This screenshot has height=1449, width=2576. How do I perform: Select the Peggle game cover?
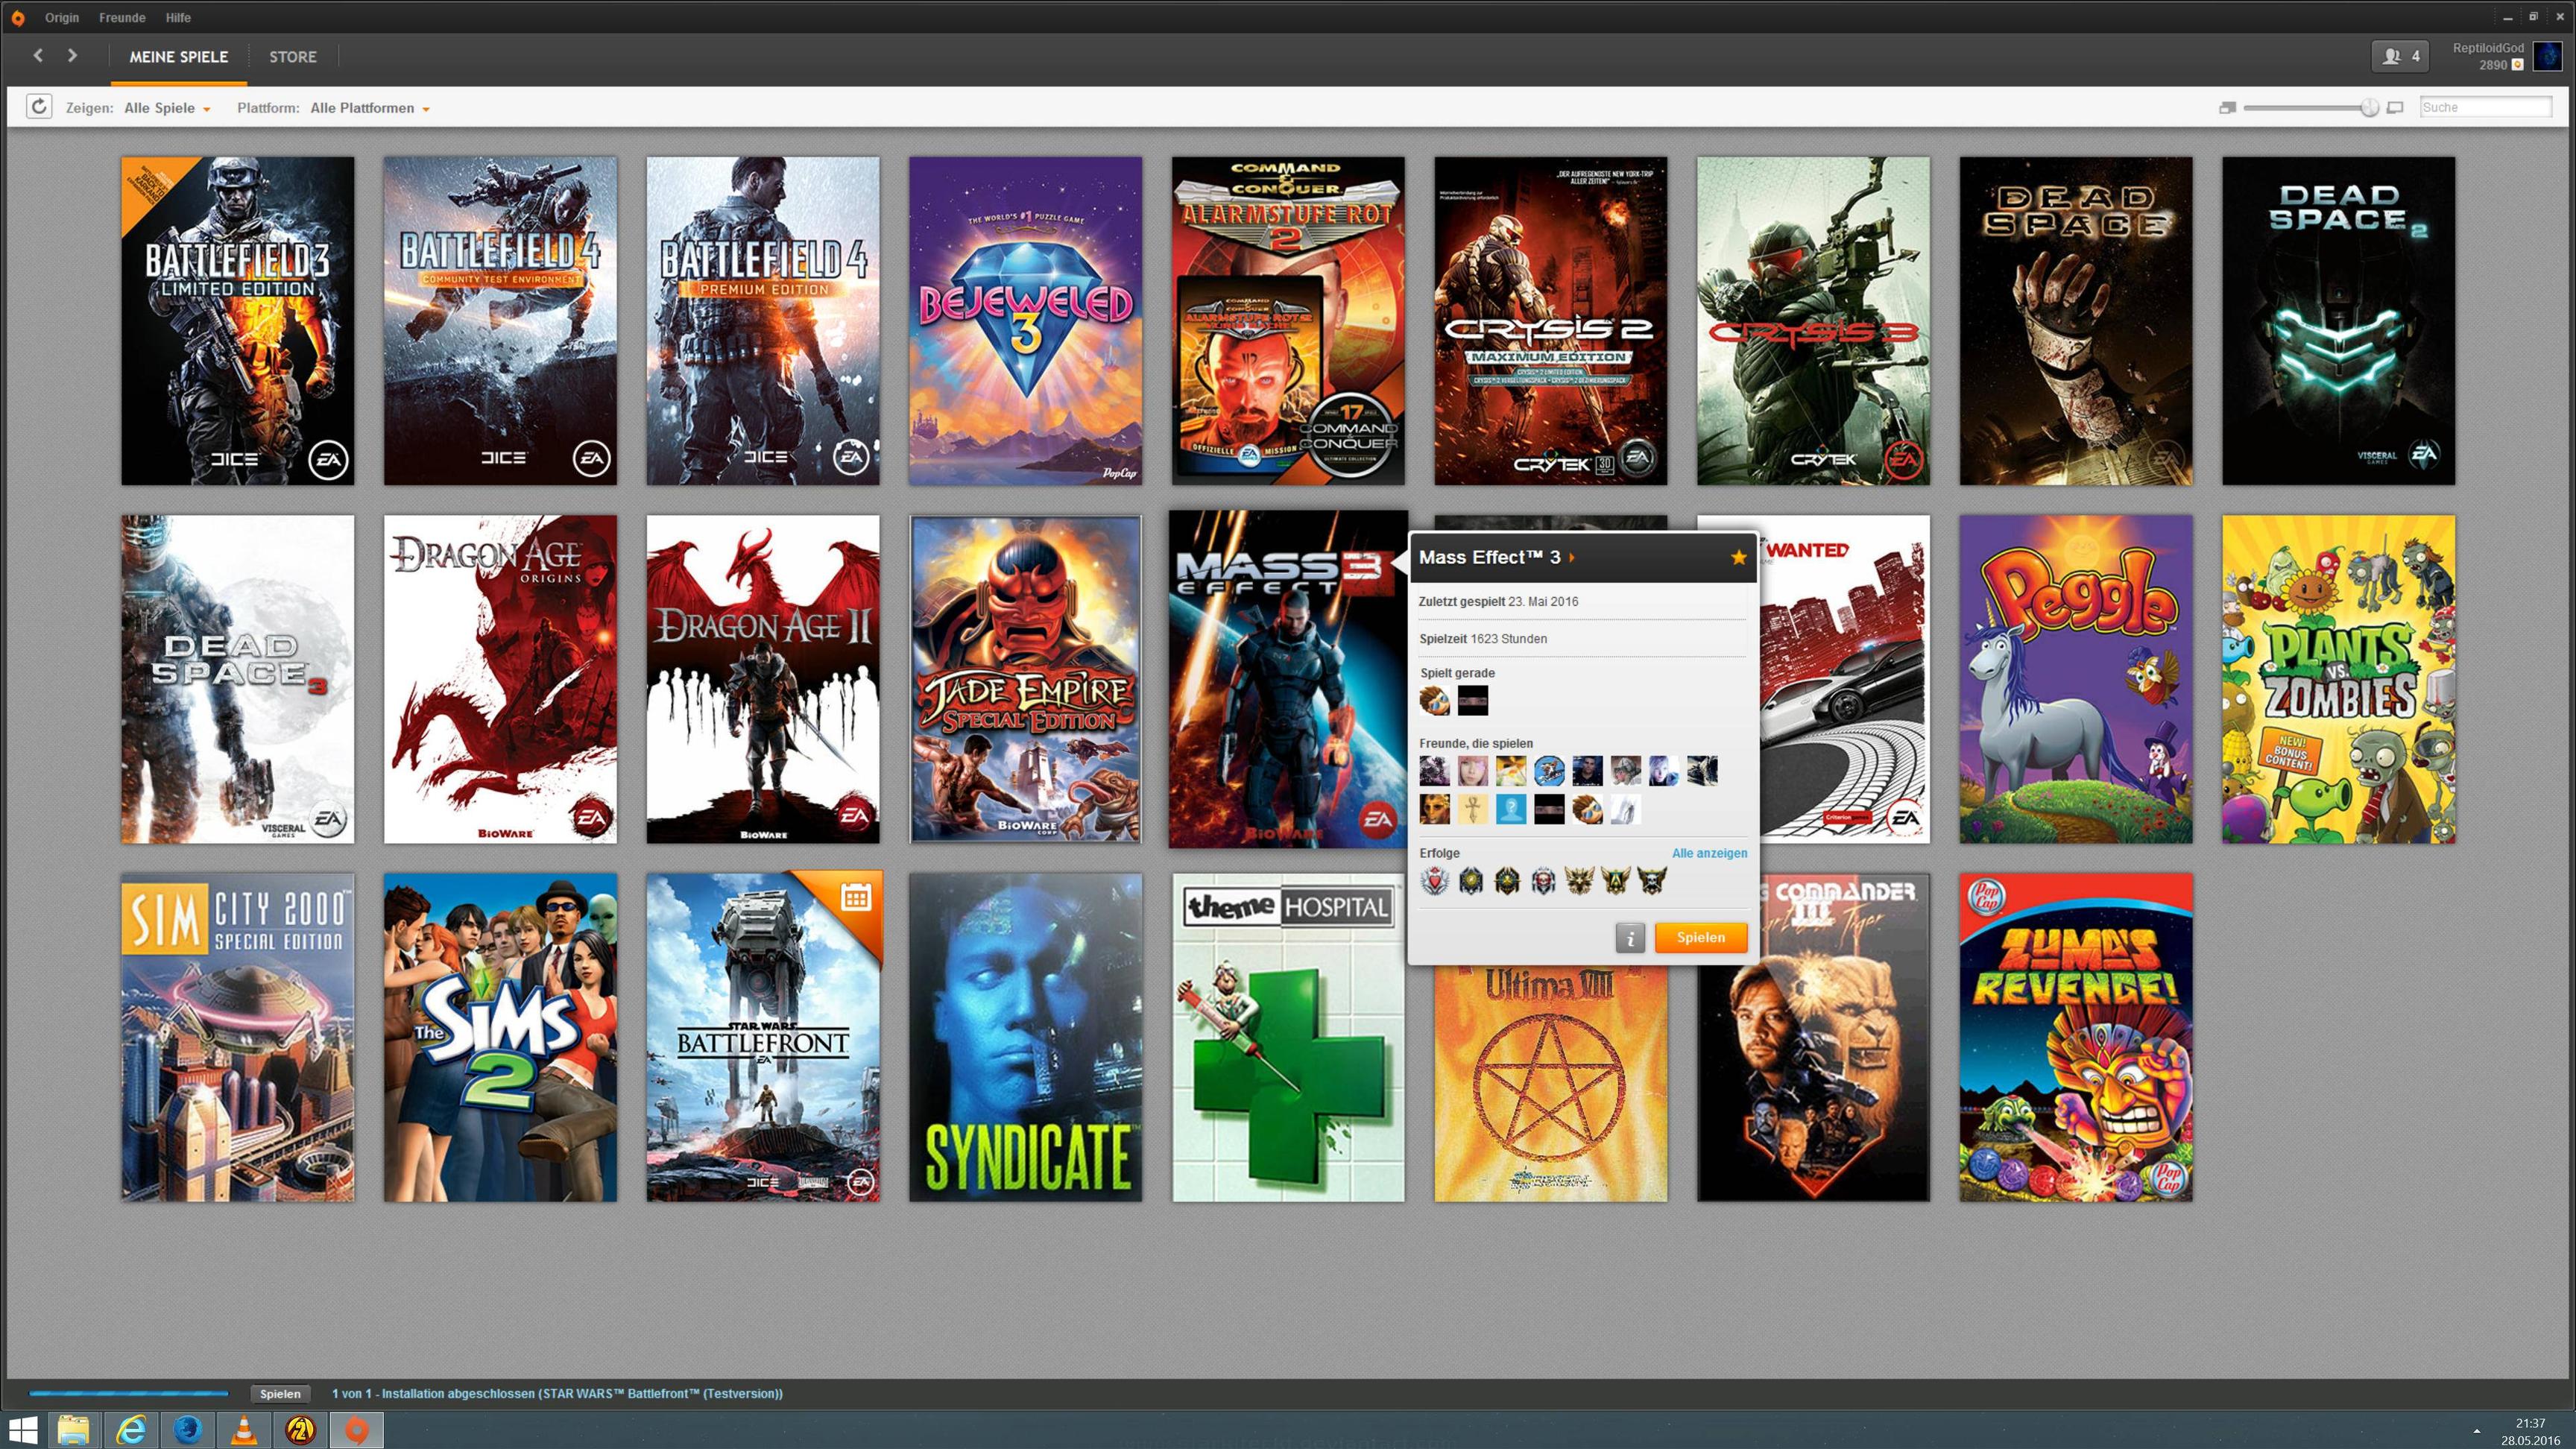tap(2076, 679)
